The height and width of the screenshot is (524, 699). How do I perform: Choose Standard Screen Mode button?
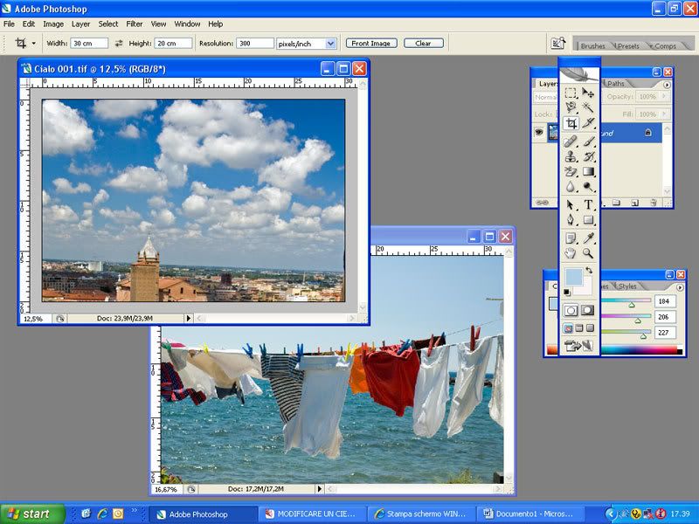569,328
